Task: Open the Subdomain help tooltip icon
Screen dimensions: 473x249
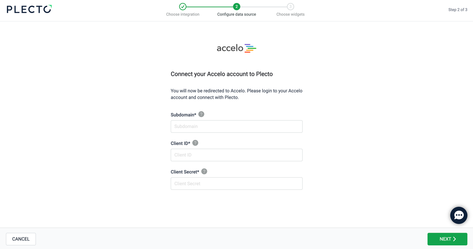Action: (x=201, y=114)
